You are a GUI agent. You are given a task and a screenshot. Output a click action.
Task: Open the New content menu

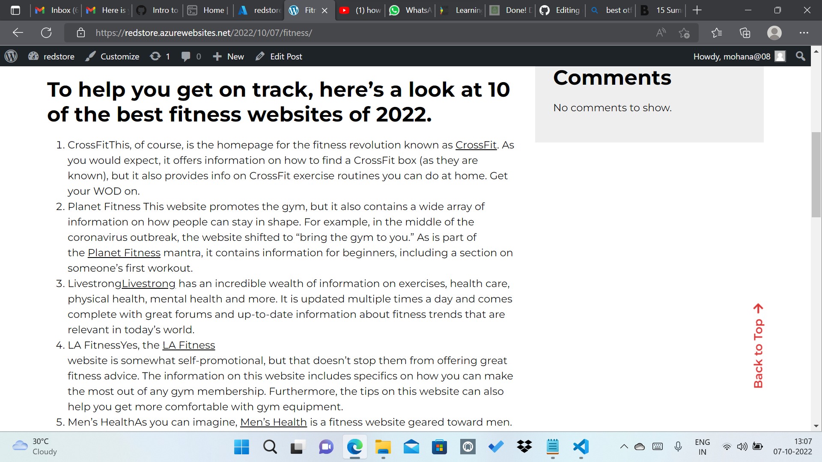[x=228, y=56]
